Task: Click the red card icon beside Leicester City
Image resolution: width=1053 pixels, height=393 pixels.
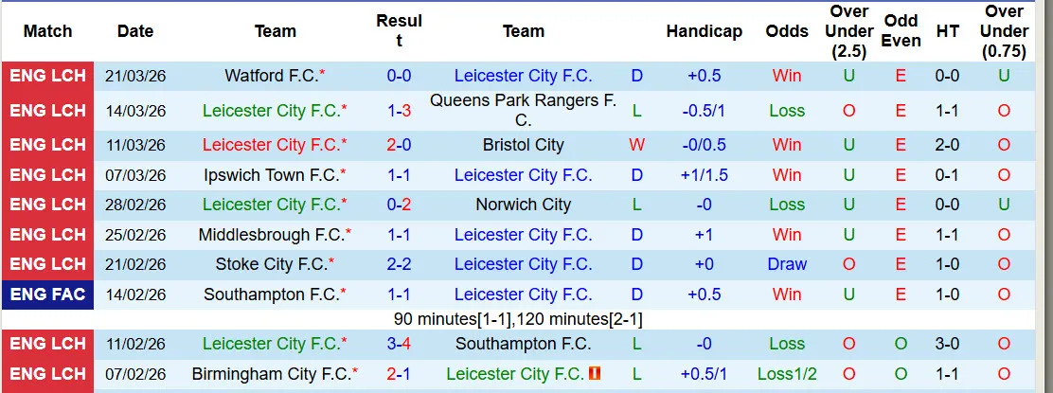Action: tap(595, 374)
